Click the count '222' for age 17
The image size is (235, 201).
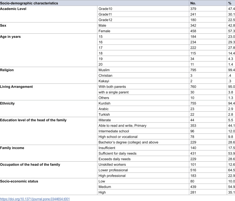(x=193, y=48)
